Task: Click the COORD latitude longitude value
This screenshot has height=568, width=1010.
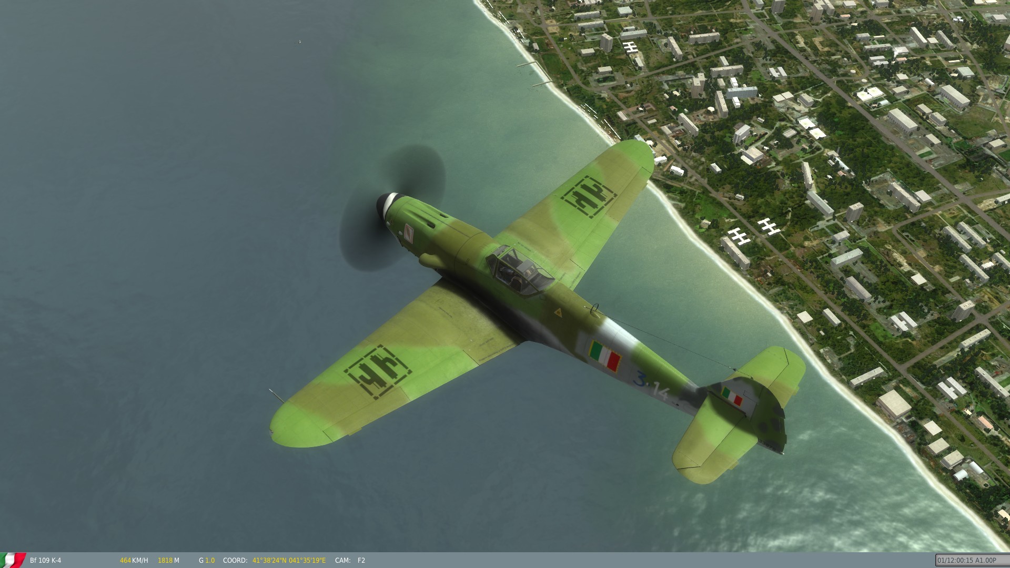Action: [x=289, y=561]
